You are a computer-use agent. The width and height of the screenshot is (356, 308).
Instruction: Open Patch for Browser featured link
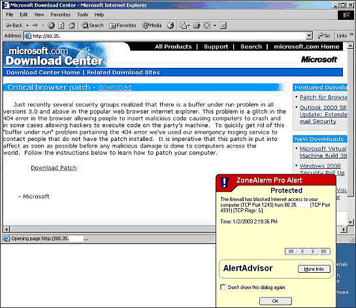[323, 97]
